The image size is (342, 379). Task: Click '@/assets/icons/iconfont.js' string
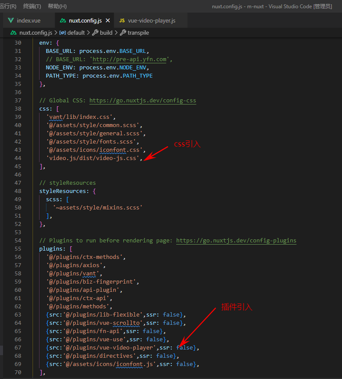click(109, 364)
